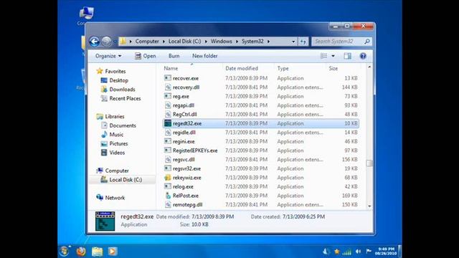459x258 pixels.
Task: Select the RegCtrl.dll file icon
Action: point(167,115)
